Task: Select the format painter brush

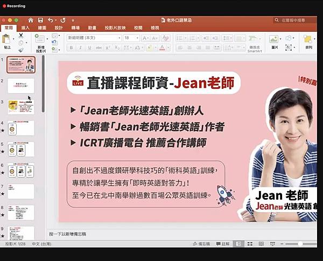Action: 21,50
